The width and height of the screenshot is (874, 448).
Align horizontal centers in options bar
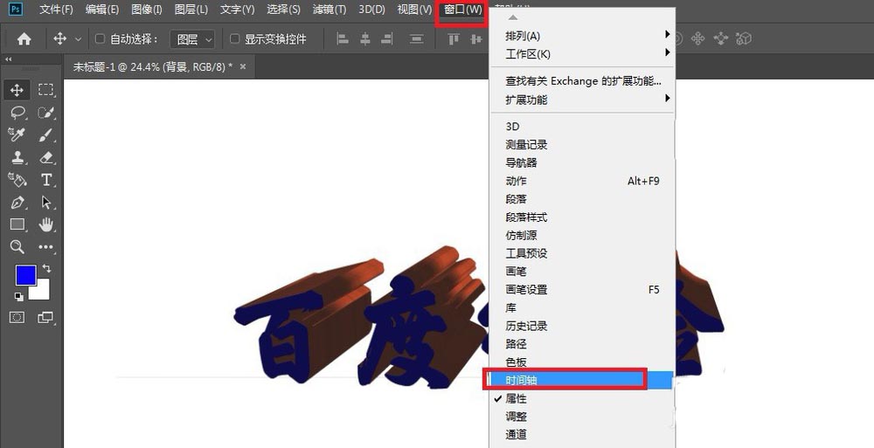tap(365, 38)
